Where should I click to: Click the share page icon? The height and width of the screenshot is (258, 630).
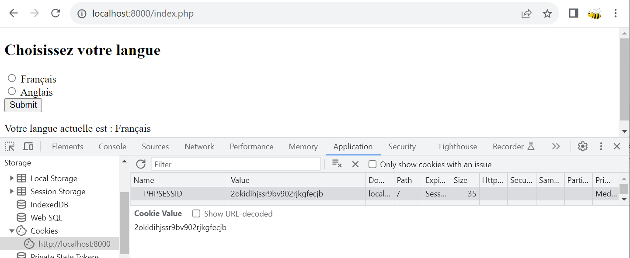pos(526,14)
